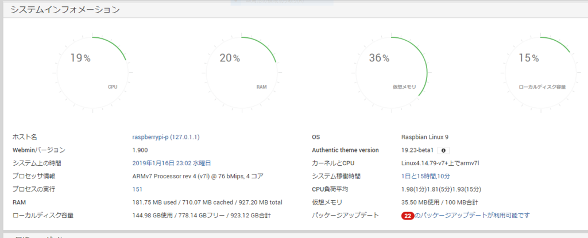The image size is (588, 238).
Task: Select the theme version 19.23-beta1 text
Action: (x=417, y=150)
